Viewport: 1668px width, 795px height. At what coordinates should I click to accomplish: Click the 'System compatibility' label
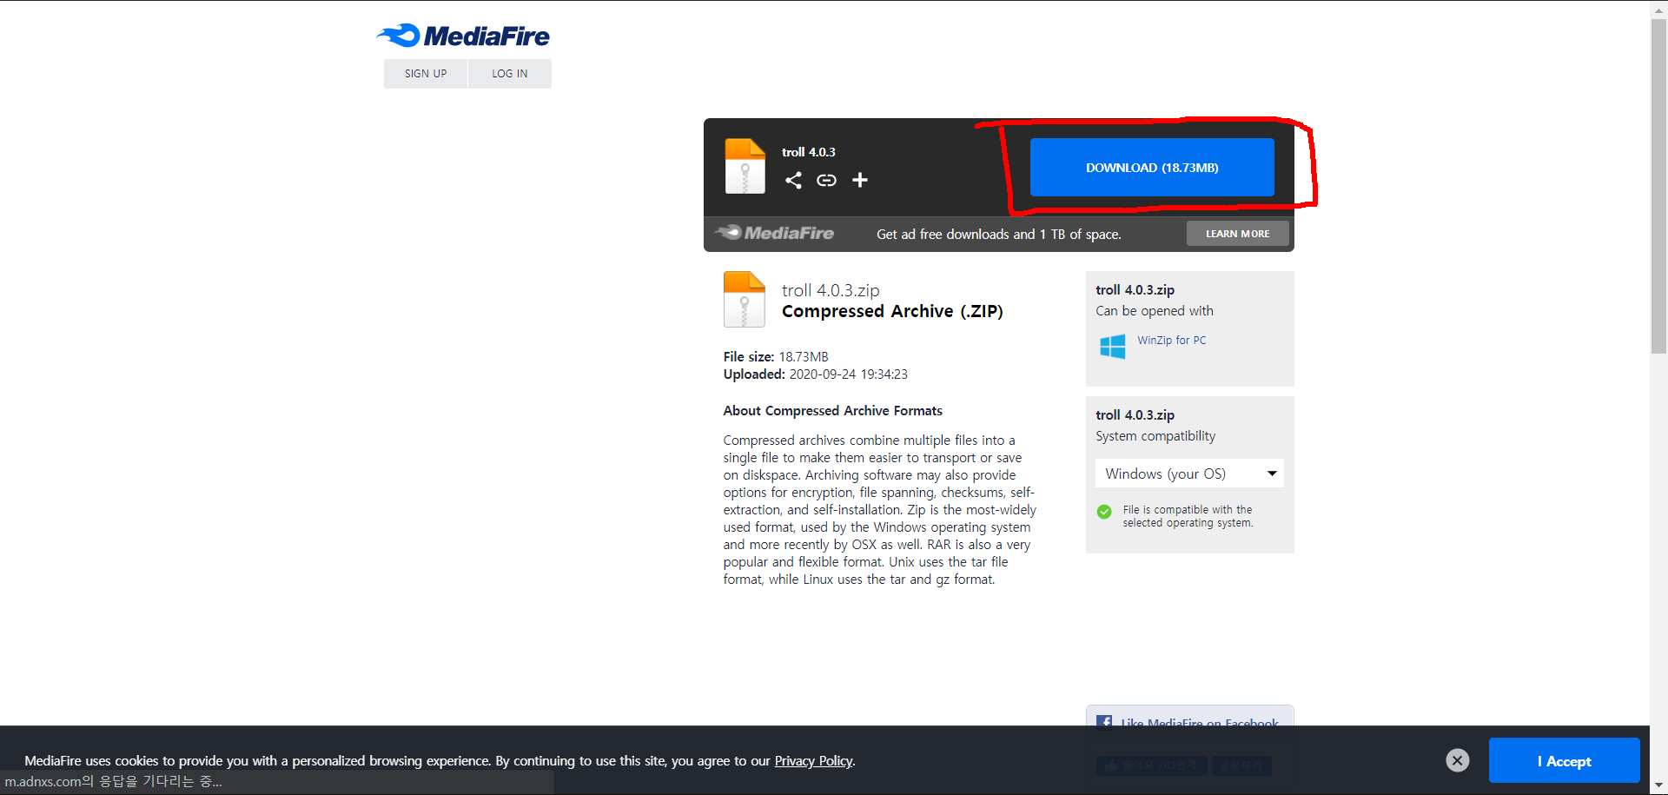coord(1155,436)
